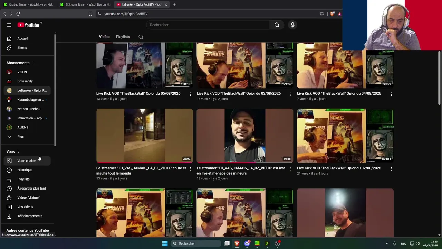This screenshot has height=249, width=442.
Task: Open Vidéos "J'aime" list
Action: 28,197
